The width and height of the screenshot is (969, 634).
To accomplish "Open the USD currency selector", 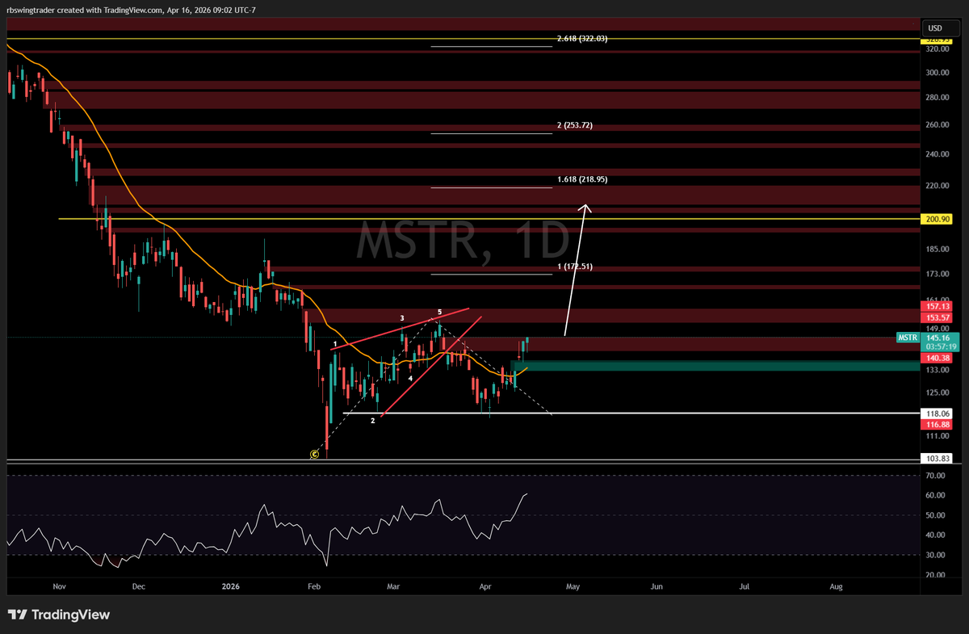I will (x=936, y=27).
